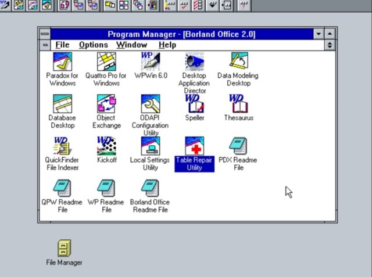Image resolution: width=372 pixels, height=277 pixels.
Task: Open the Options menu
Action: point(94,45)
